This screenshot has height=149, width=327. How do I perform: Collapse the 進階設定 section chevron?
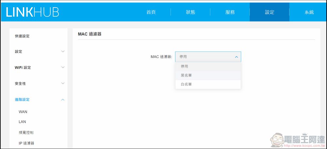point(63,100)
